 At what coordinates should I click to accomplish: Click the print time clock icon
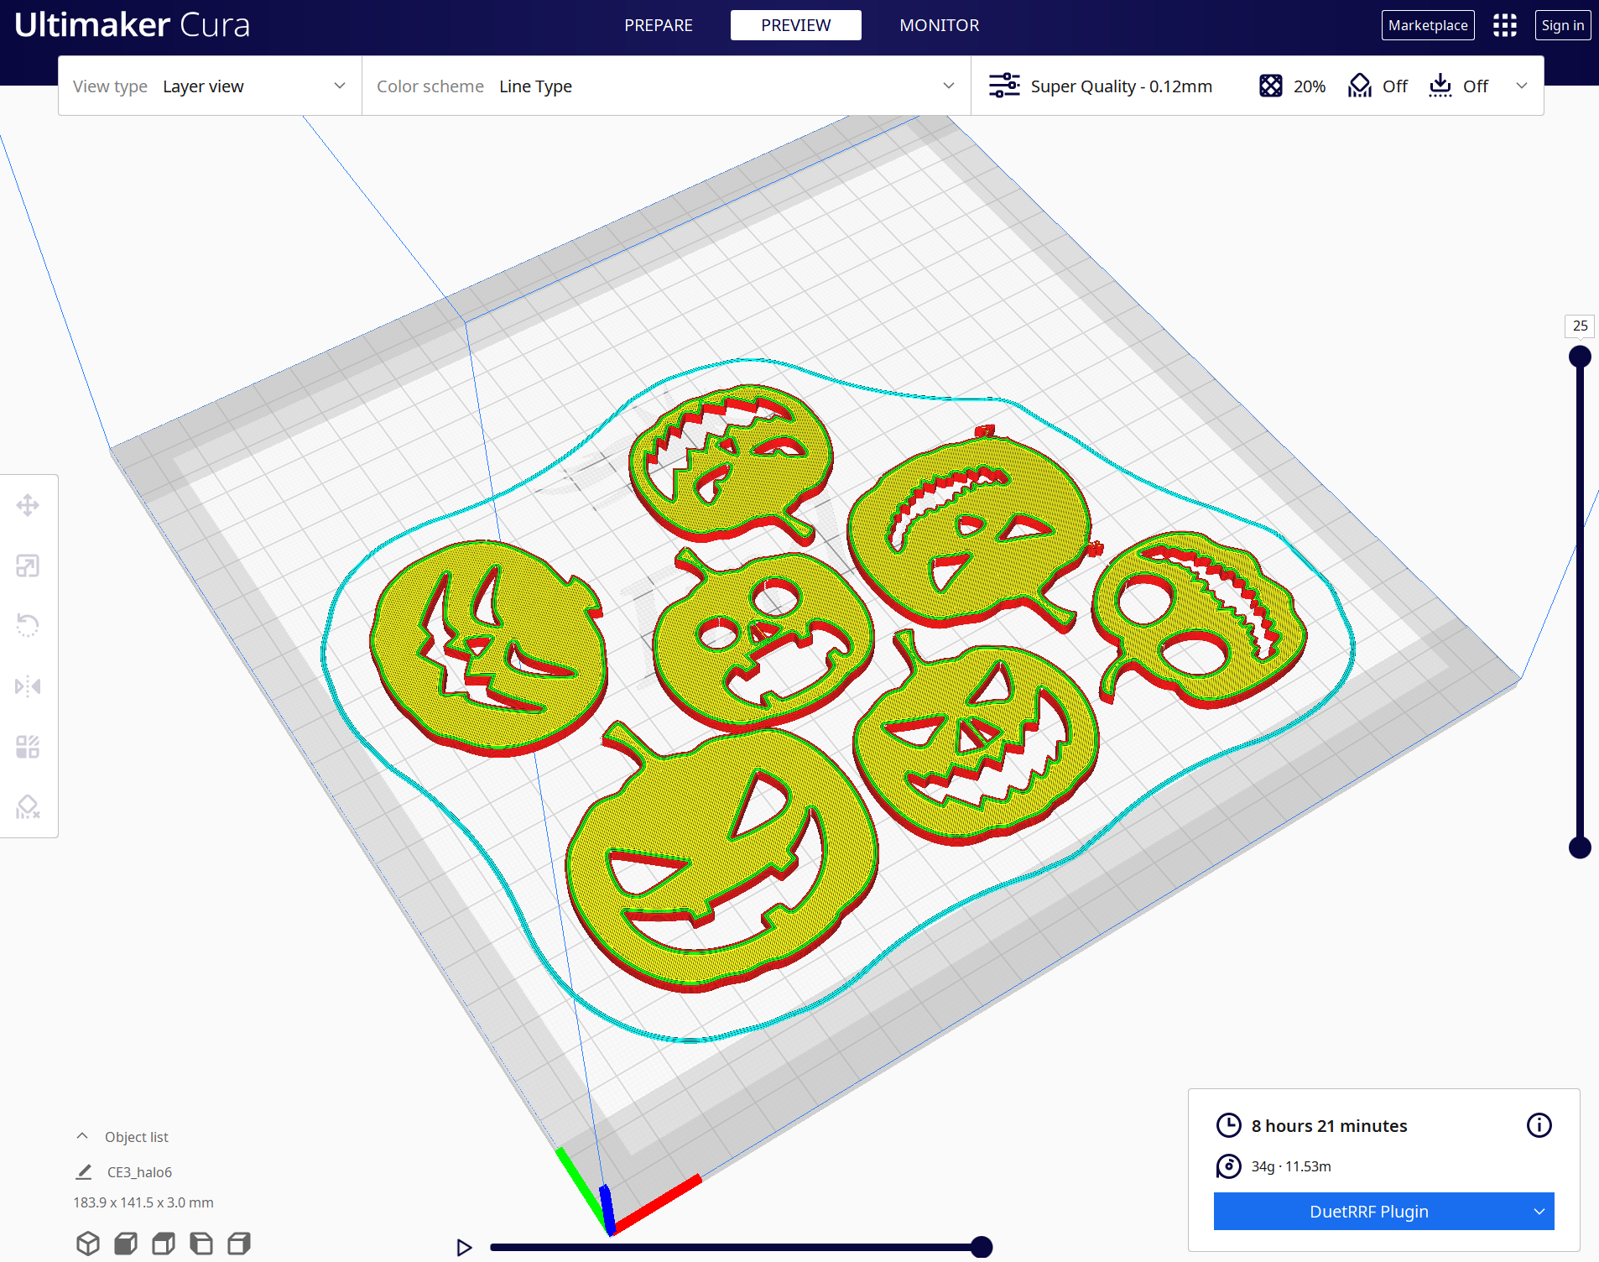[x=1229, y=1125]
